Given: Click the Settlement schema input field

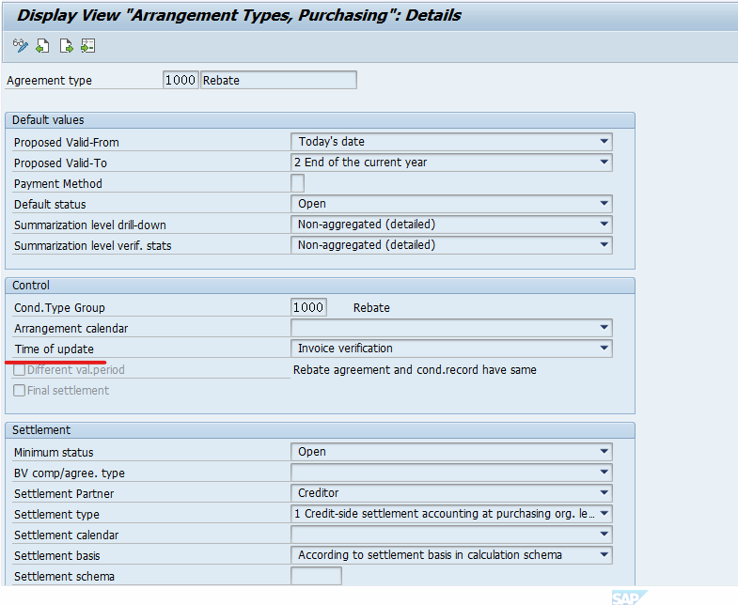Looking at the screenshot, I should [316, 576].
